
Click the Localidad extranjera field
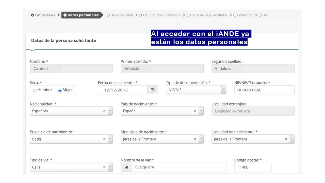click(x=253, y=111)
